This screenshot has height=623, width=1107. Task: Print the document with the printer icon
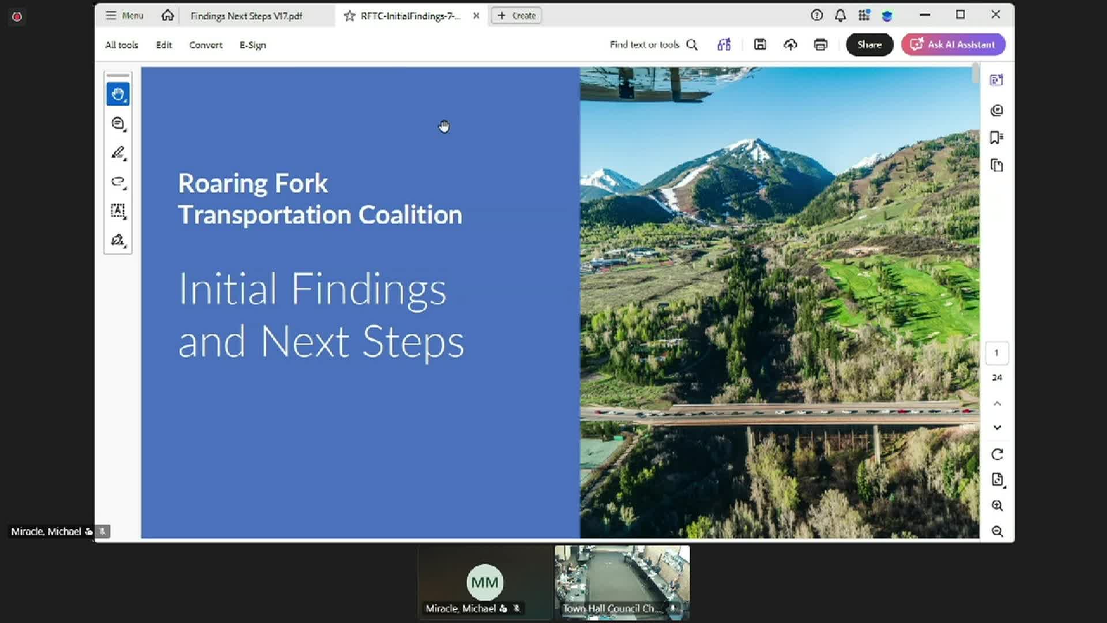click(x=820, y=44)
